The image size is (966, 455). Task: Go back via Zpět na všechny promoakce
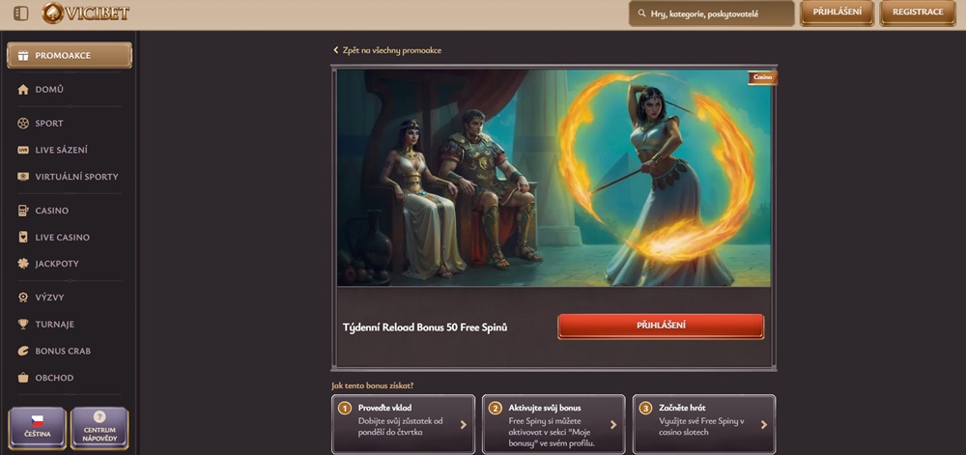(x=387, y=50)
